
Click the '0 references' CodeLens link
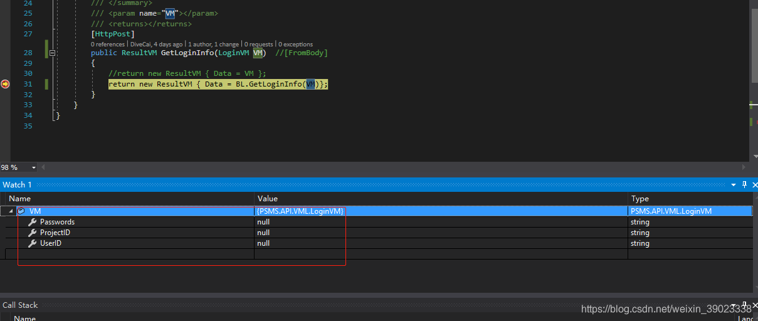click(x=108, y=45)
